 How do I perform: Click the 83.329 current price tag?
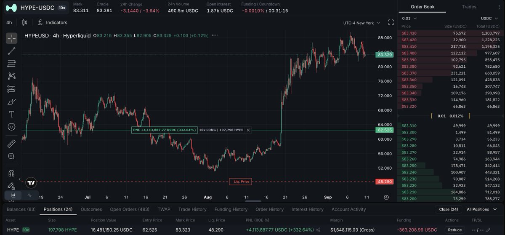385,55
